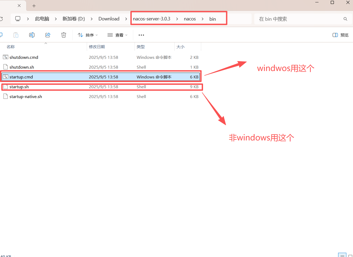
Task: Click the modified date of startup.sh
Action: click(104, 87)
